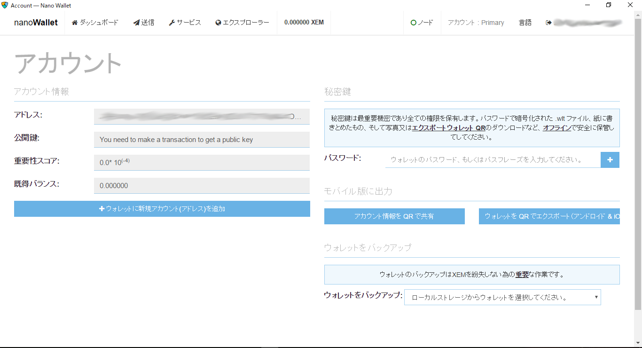Click the nanoWallet logo
642x348 pixels.
click(x=36, y=23)
